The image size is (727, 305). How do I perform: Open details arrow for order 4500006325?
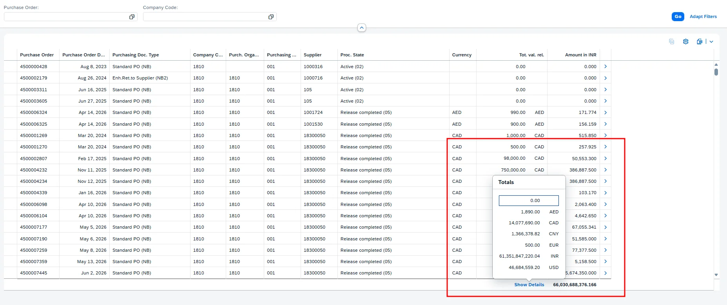[606, 124]
